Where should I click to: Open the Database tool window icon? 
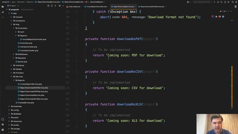click(235, 7)
